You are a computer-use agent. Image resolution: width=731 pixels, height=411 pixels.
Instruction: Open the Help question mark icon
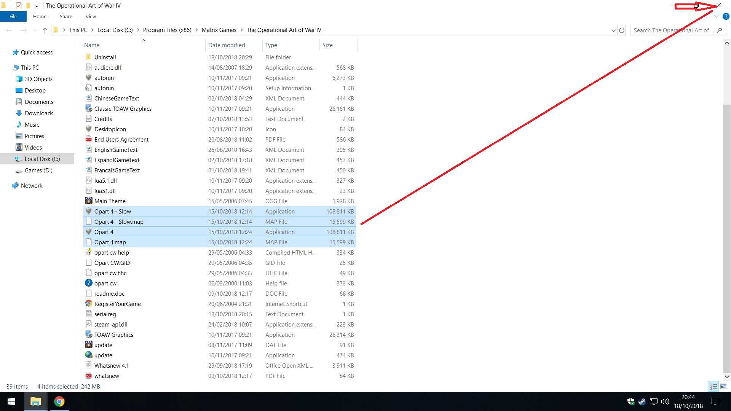pyautogui.click(x=726, y=17)
